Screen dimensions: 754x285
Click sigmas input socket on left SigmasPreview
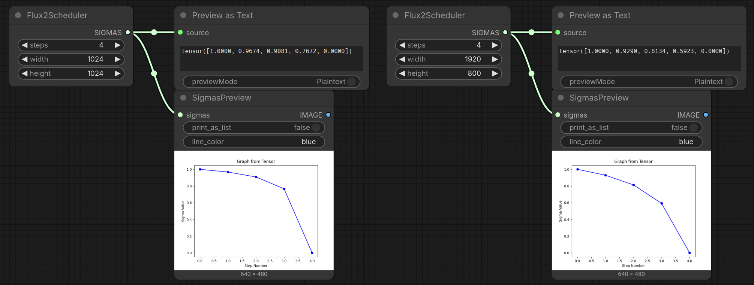coord(180,115)
